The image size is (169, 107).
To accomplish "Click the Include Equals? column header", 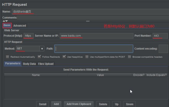I will (x=157, y=75).
